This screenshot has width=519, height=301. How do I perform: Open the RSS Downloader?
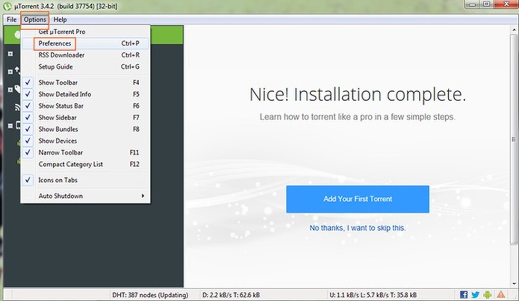point(85,55)
